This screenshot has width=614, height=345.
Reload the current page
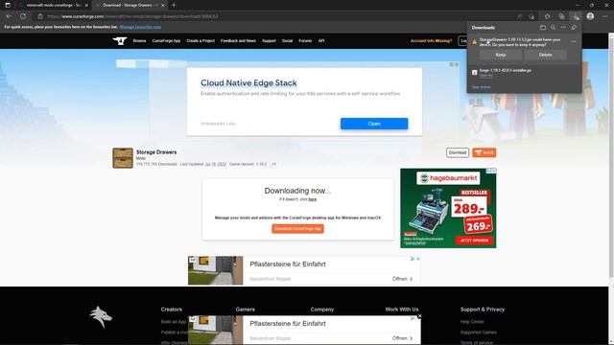pyautogui.click(x=23, y=16)
